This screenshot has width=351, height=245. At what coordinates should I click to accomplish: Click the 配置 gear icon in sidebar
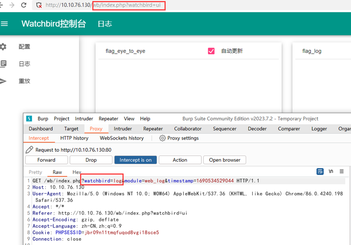pyautogui.click(x=3, y=47)
